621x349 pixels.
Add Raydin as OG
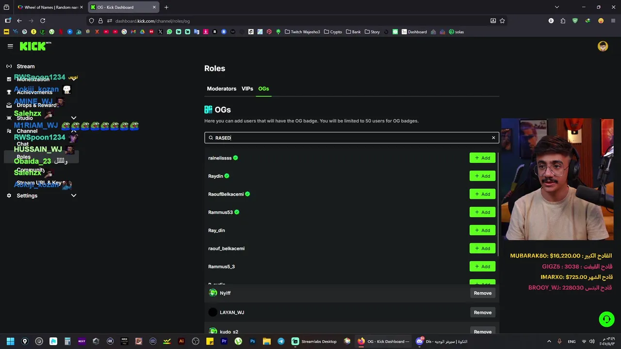coord(482,176)
